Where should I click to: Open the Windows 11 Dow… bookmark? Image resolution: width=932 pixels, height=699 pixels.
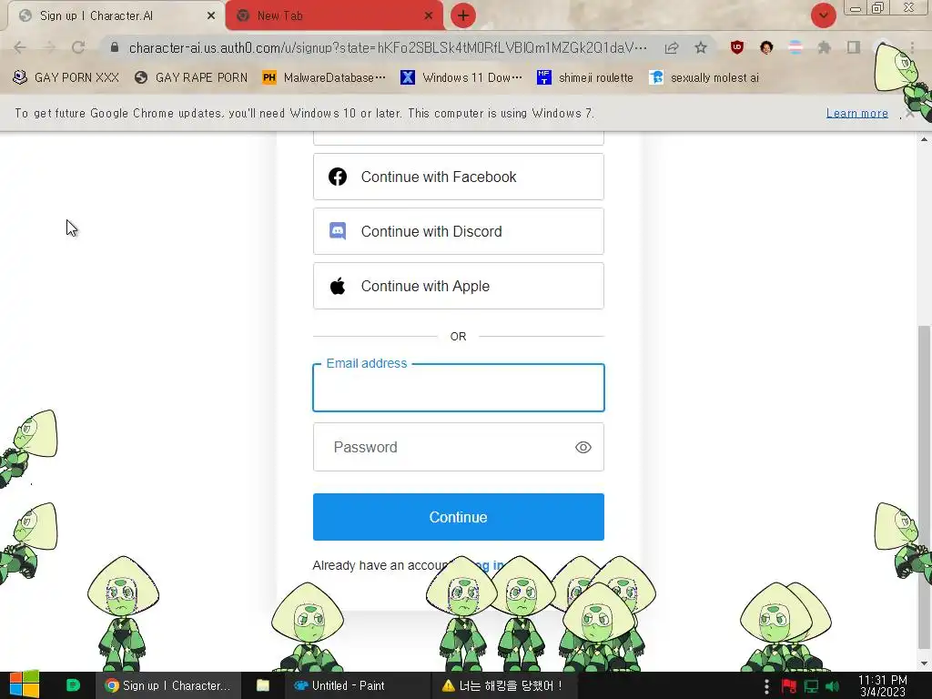(x=461, y=78)
